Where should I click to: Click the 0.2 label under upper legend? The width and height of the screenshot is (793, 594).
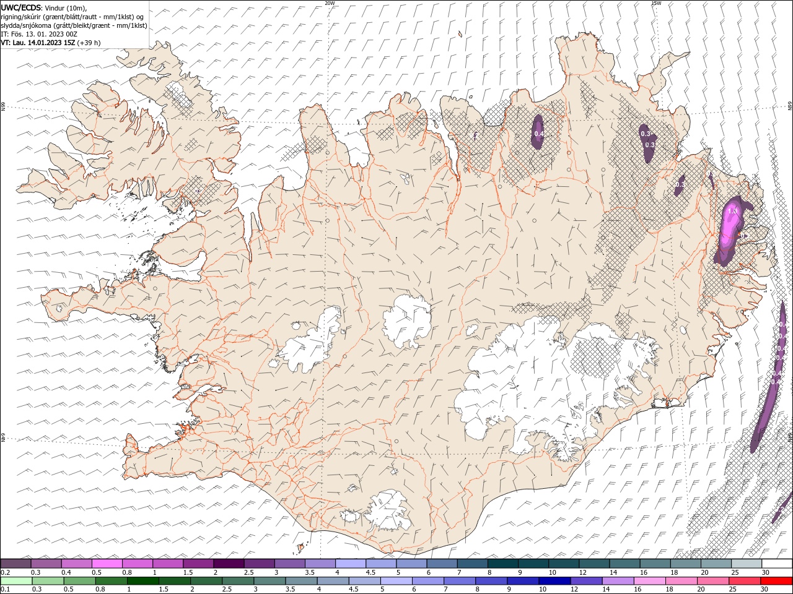coord(5,572)
